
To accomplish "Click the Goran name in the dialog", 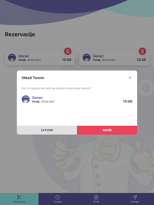I will [37, 98].
